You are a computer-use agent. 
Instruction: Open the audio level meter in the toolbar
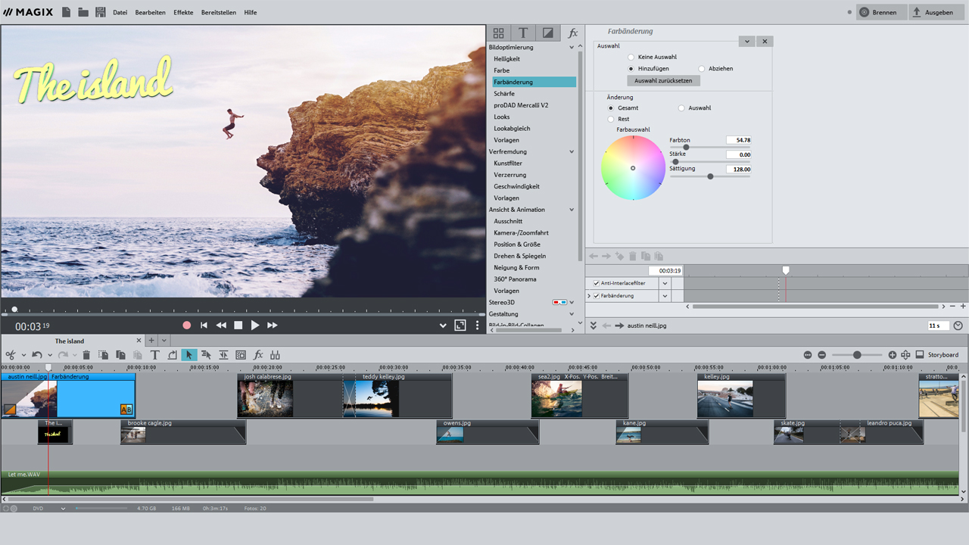(276, 354)
